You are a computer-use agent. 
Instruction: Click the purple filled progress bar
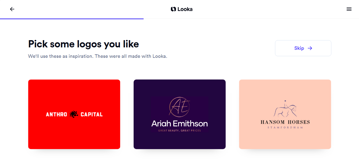click(72, 19)
